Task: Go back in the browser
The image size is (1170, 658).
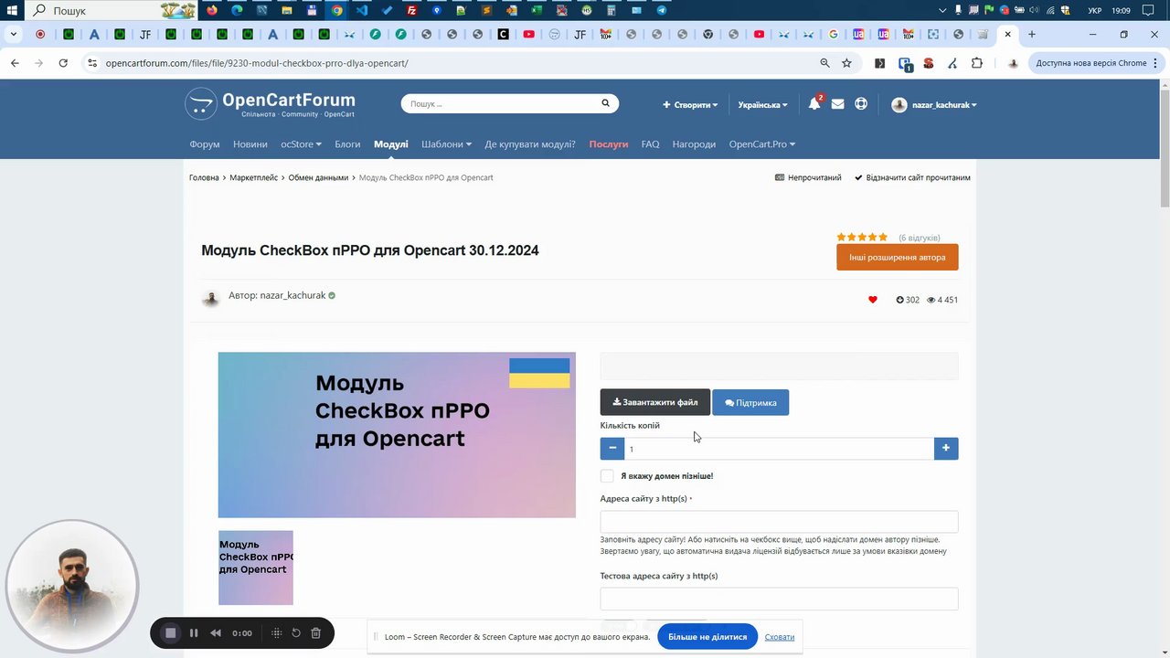Action: [15, 63]
